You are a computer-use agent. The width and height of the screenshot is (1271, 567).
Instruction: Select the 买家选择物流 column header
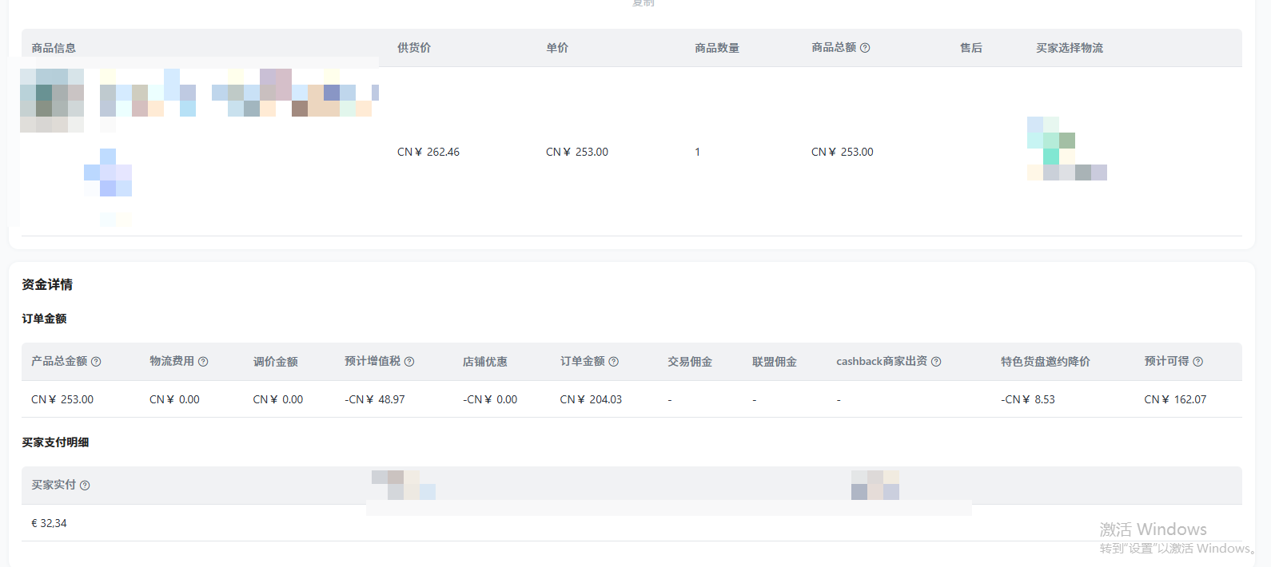[1069, 48]
